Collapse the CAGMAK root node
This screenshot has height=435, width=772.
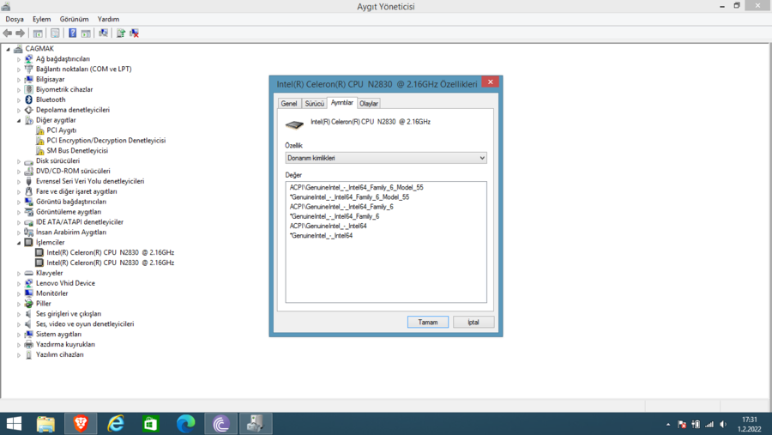click(x=8, y=49)
